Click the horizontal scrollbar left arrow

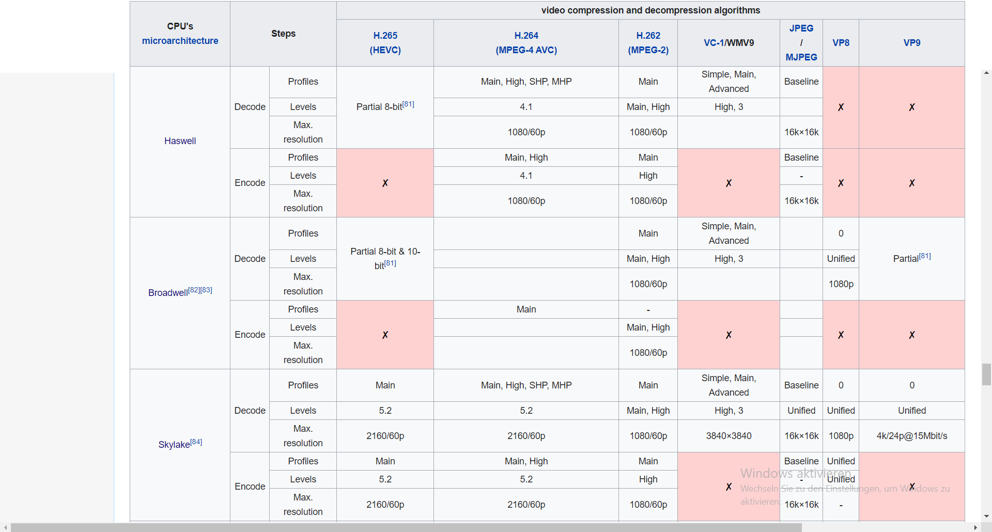click(x=5, y=527)
